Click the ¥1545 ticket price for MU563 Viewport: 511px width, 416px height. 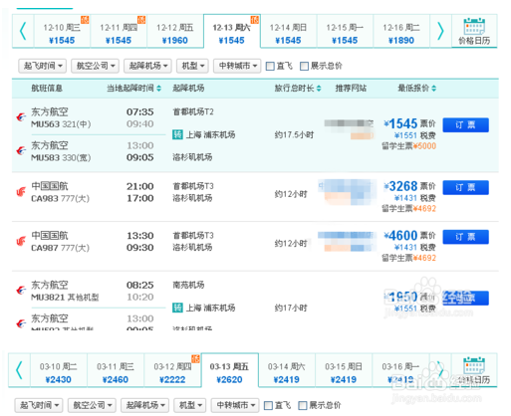[x=401, y=123]
